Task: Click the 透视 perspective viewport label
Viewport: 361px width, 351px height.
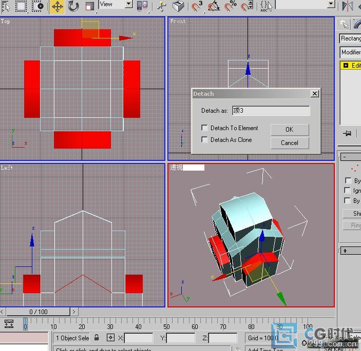Action: tap(176, 167)
